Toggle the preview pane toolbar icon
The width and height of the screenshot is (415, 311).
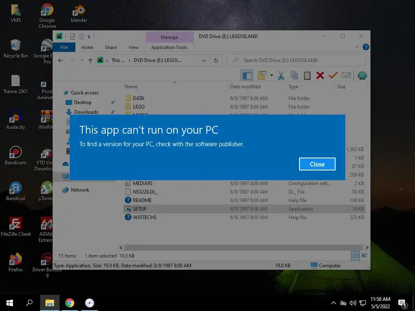coord(247,76)
